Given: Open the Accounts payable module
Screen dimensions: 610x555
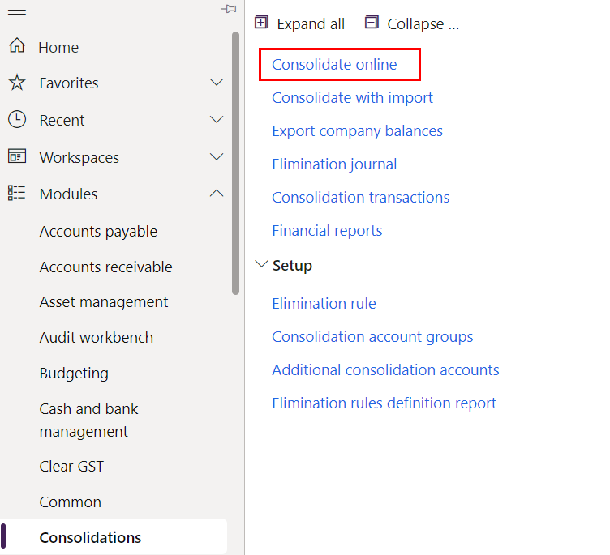Looking at the screenshot, I should coord(98,232).
